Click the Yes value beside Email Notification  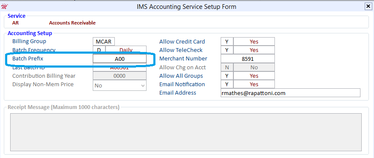coord(254,84)
